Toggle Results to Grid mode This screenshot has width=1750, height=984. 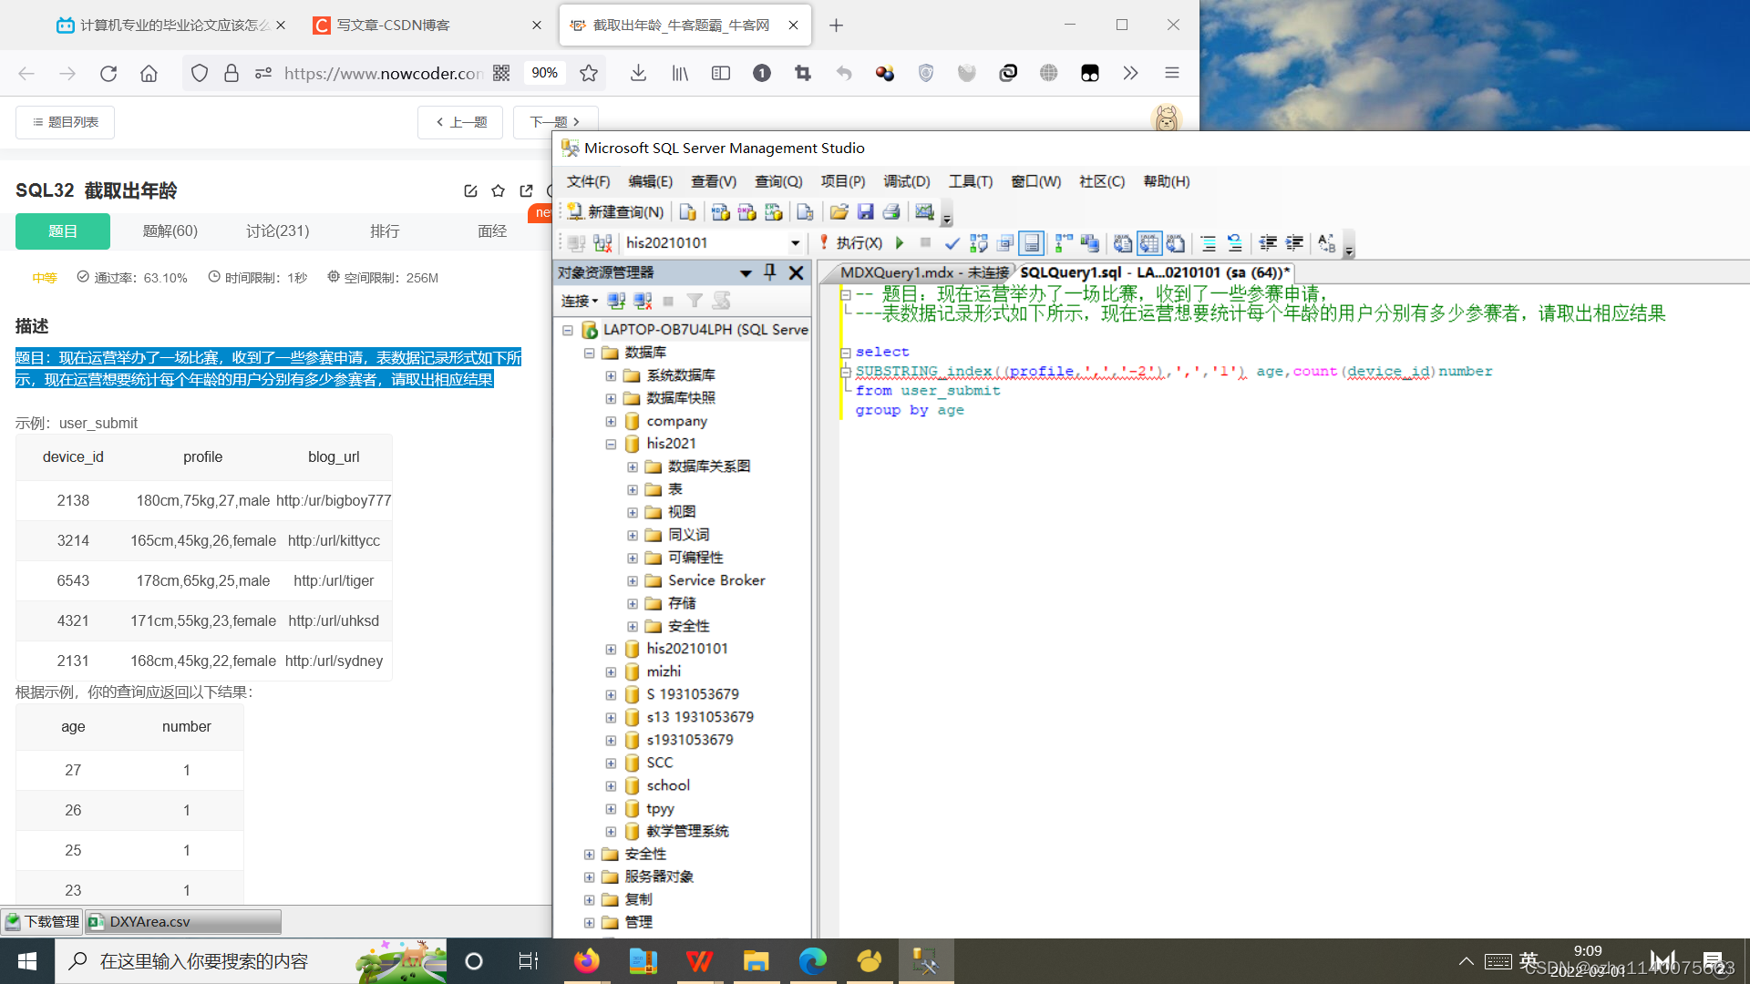coord(1149,243)
